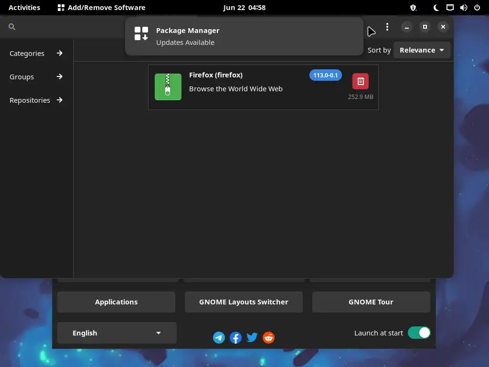
Task: Select the Firefox (firefox) package title
Action: click(216, 75)
